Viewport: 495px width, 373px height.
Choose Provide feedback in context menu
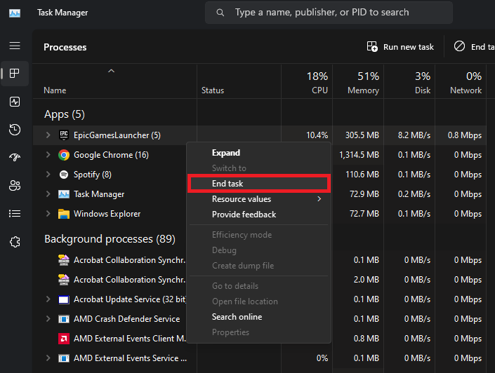[258, 215]
